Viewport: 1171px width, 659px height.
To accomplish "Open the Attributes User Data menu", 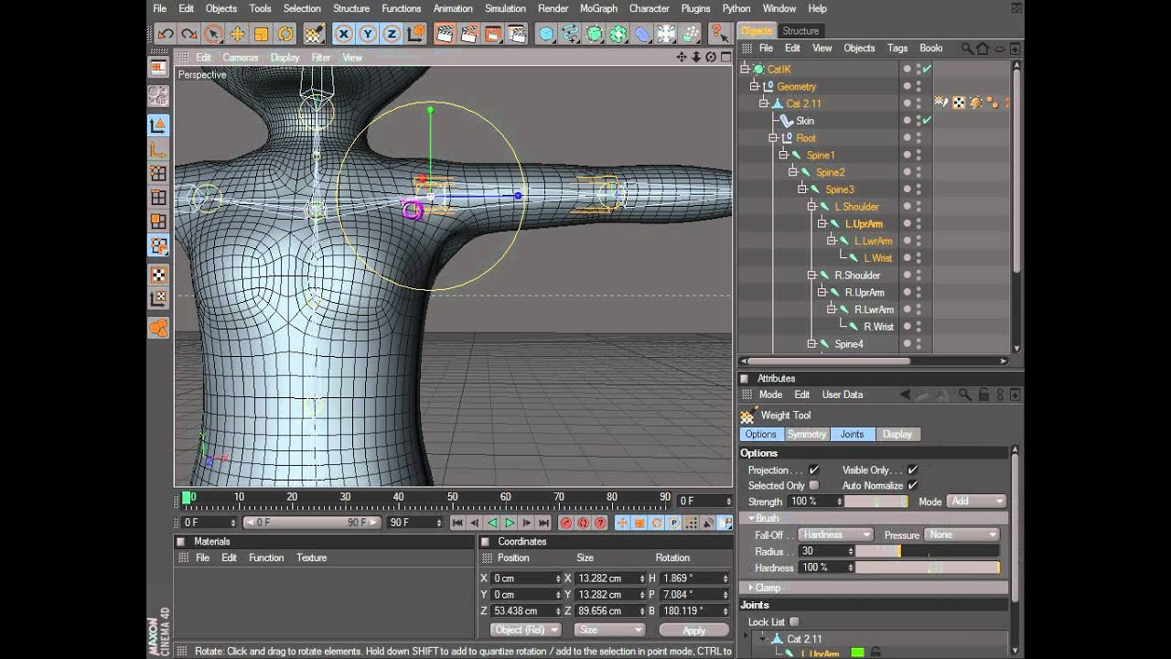I will tap(842, 394).
